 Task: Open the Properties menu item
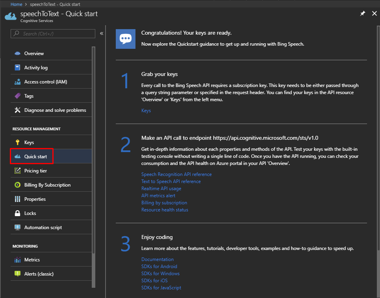pos(35,199)
